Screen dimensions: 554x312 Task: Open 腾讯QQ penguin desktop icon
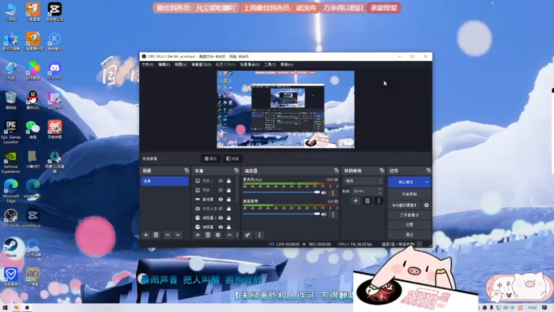point(33,100)
